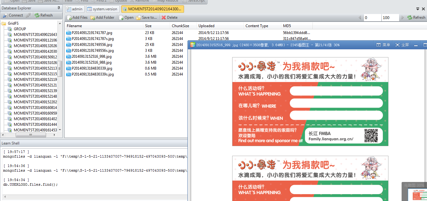Select MOMENTST201409161444 bucket
Viewport: 427px width, 201px height.
point(33,124)
